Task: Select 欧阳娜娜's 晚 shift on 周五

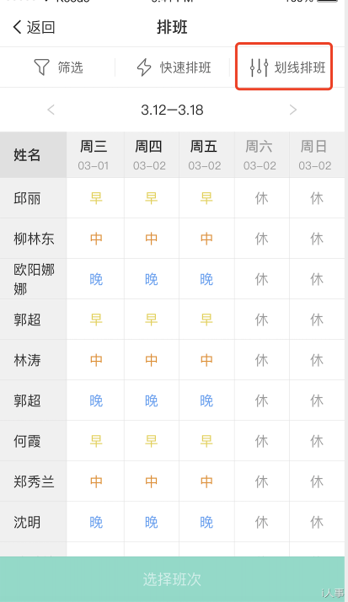Action: click(206, 279)
